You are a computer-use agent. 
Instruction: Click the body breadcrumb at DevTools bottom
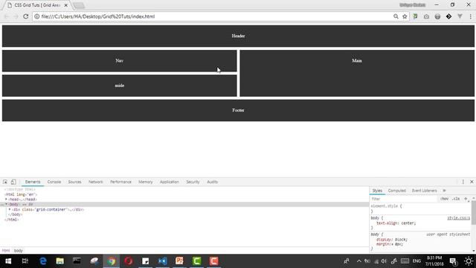18,251
